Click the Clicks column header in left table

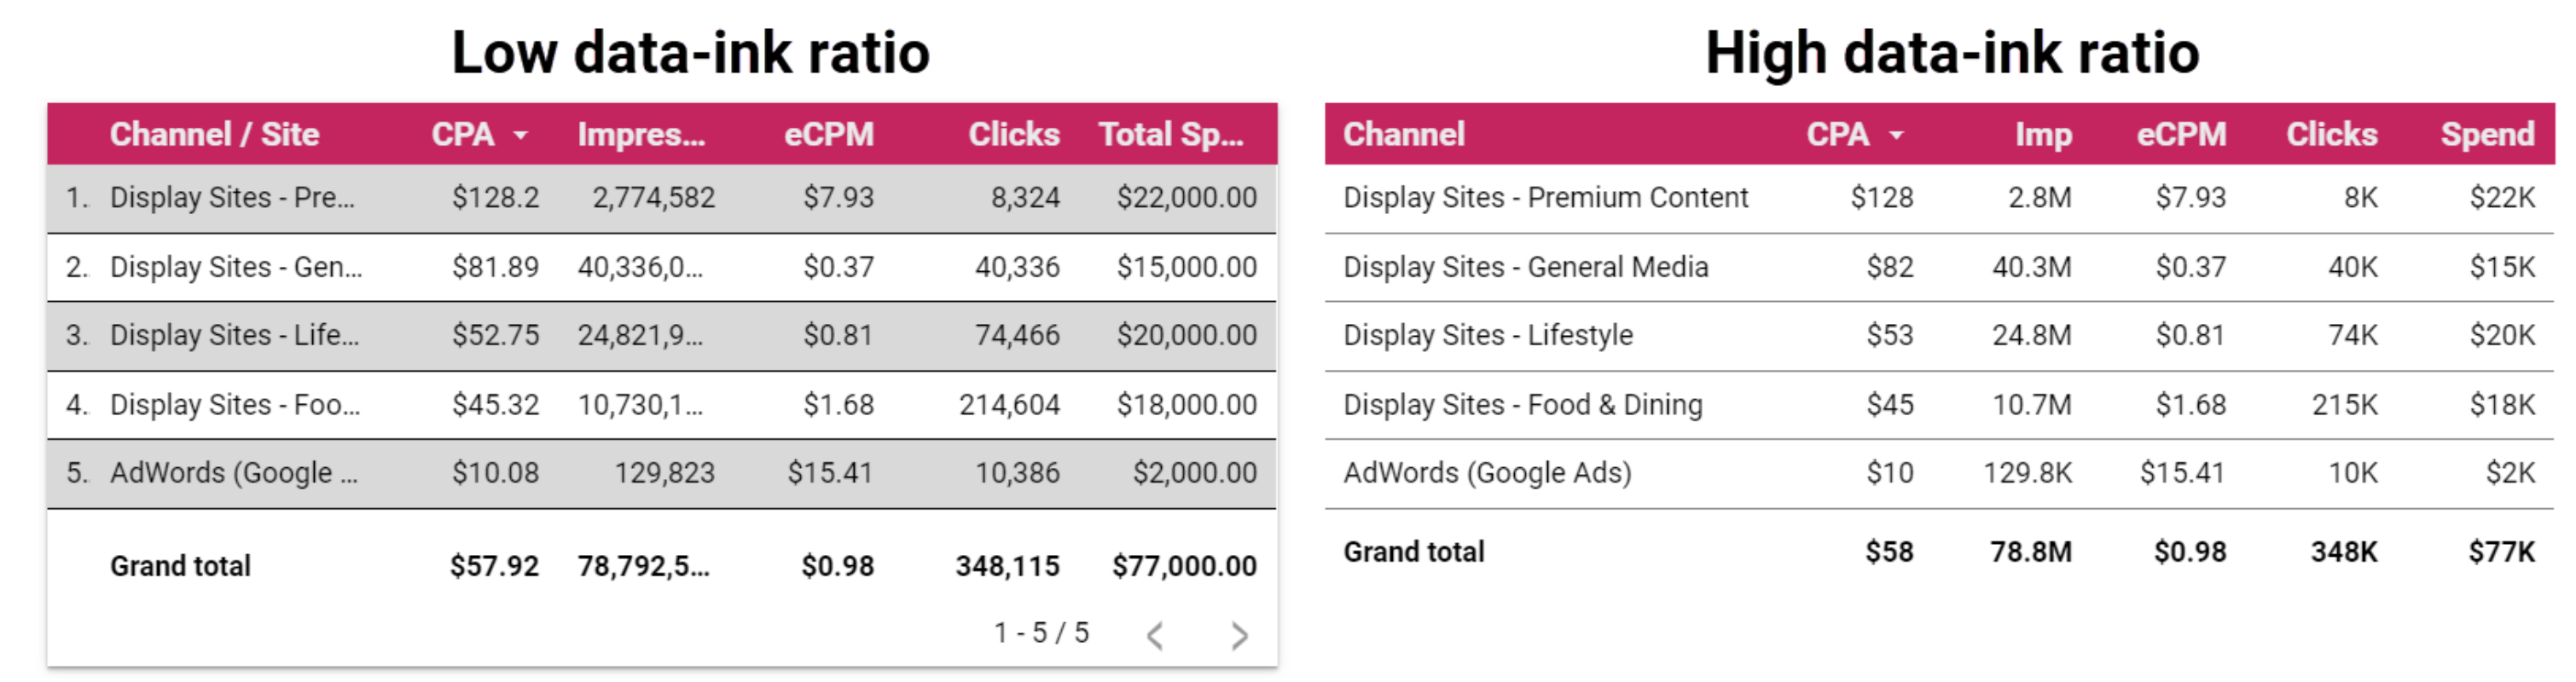(1013, 134)
